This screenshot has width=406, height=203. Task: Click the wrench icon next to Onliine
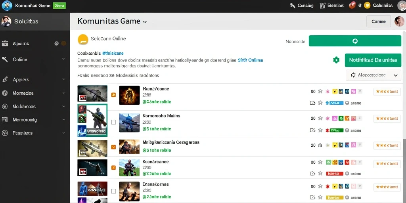[x=5, y=59]
